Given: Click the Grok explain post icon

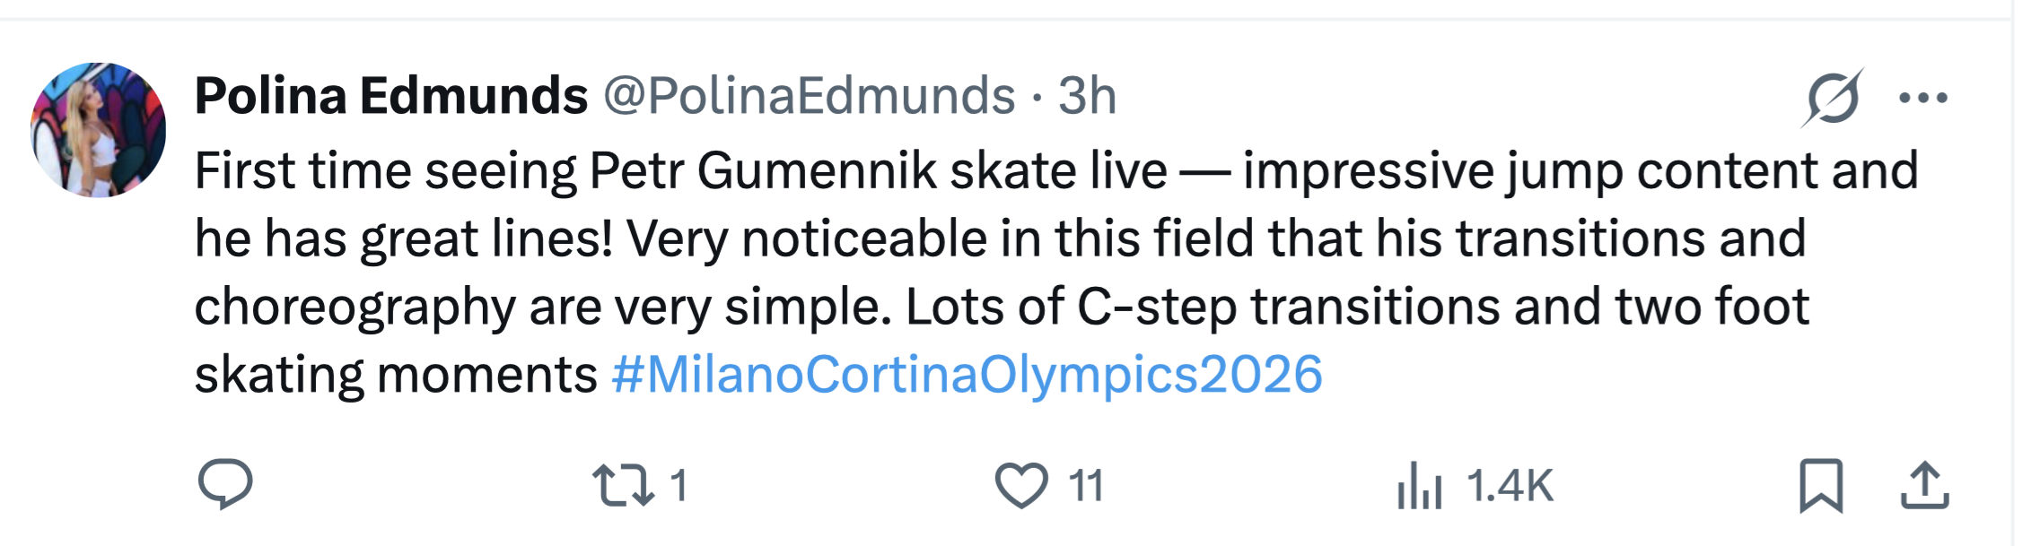Looking at the screenshot, I should point(1832,98).
